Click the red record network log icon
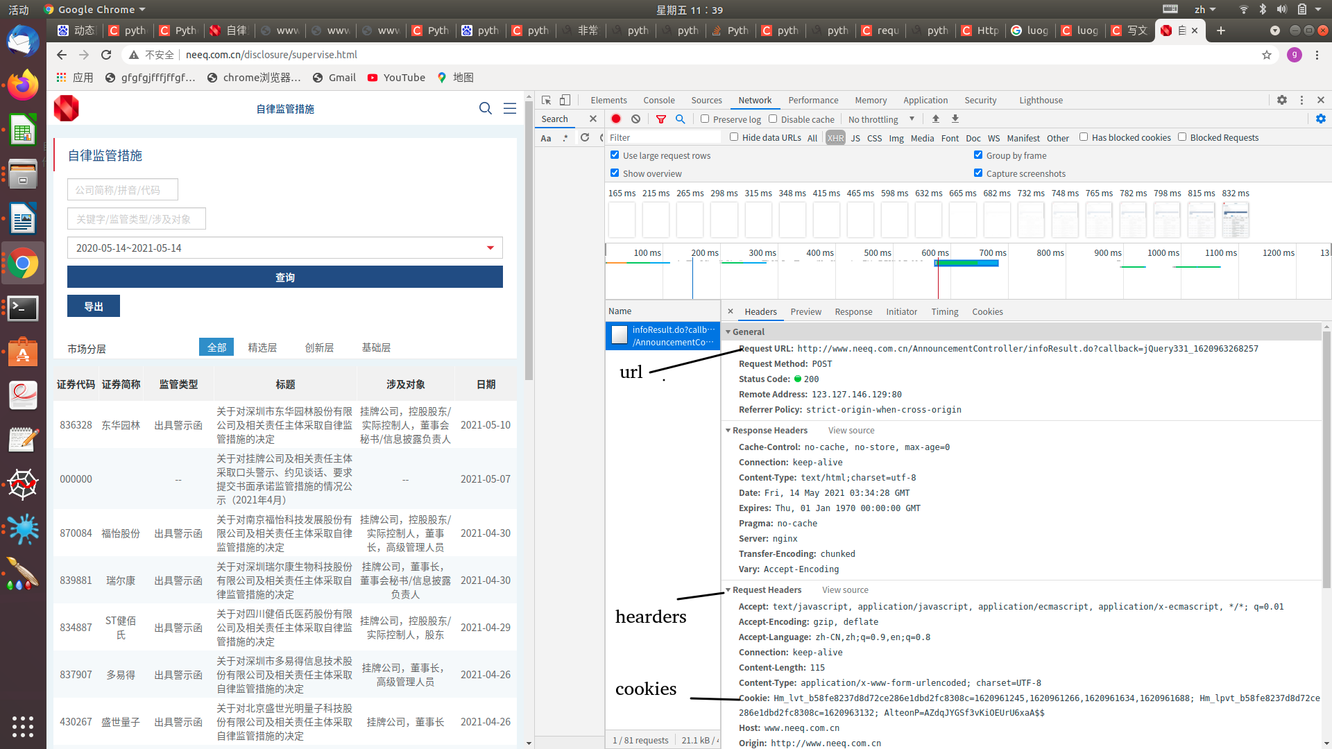This screenshot has width=1332, height=749. [x=615, y=119]
